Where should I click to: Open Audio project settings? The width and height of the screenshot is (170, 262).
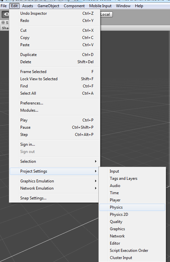coord(132,186)
